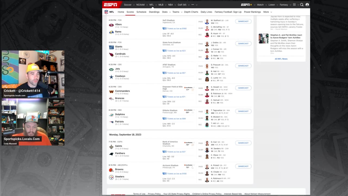The height and width of the screenshot is (196, 348).
Task: Click the Commanders team logo
Action: click(111, 92)
